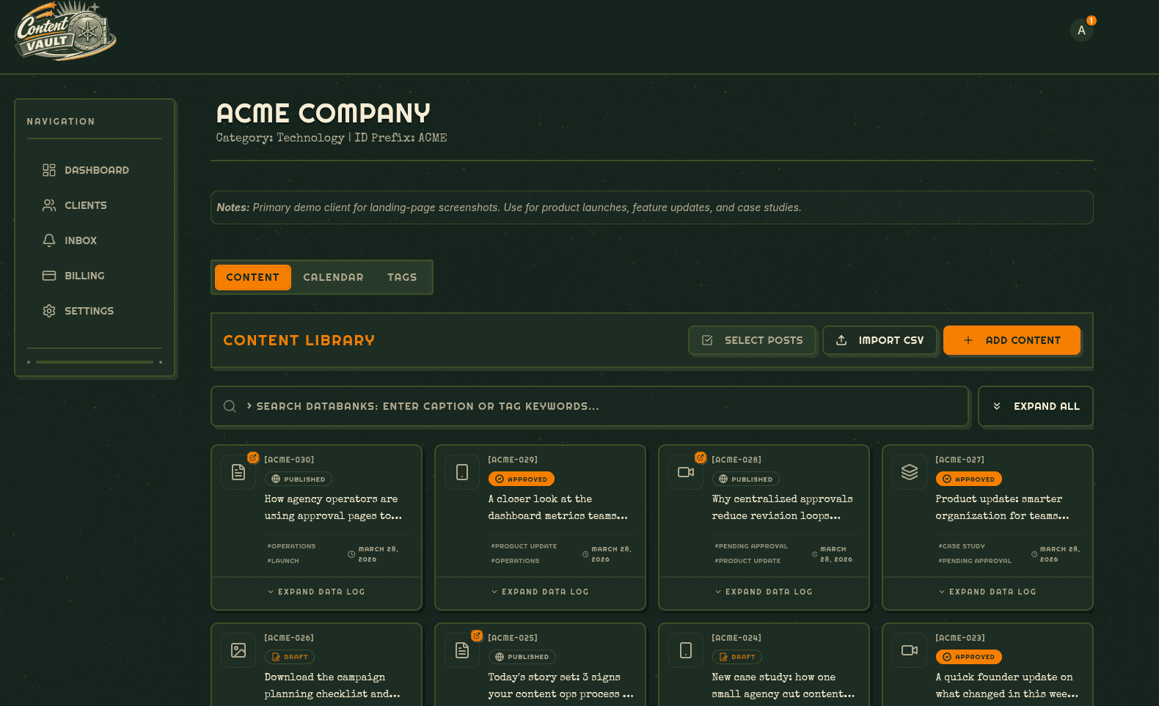Click Select Posts button

pyautogui.click(x=753, y=340)
